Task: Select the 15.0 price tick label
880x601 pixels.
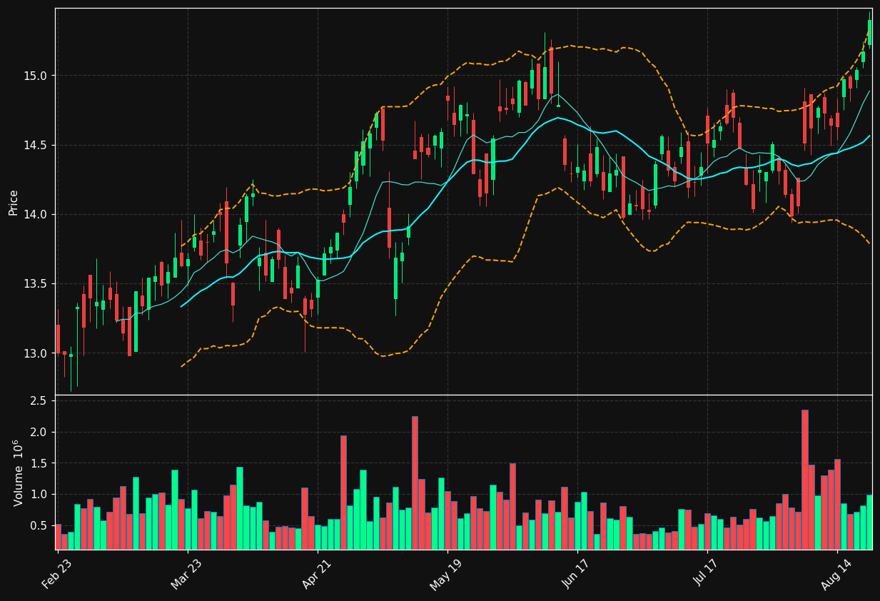Action: coord(35,76)
